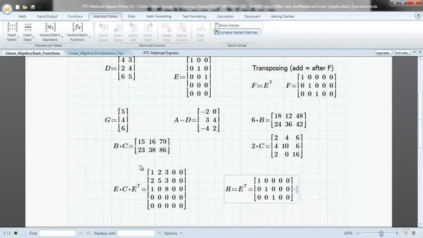Expand Vector/Matrix Functions dropdown arrow

89,37
